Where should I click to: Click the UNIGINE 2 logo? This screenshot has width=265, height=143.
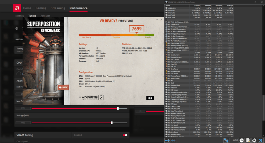coord(91,97)
